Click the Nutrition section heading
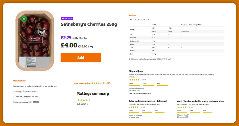This screenshot has height=126, width=239. pyautogui.click(x=132, y=15)
